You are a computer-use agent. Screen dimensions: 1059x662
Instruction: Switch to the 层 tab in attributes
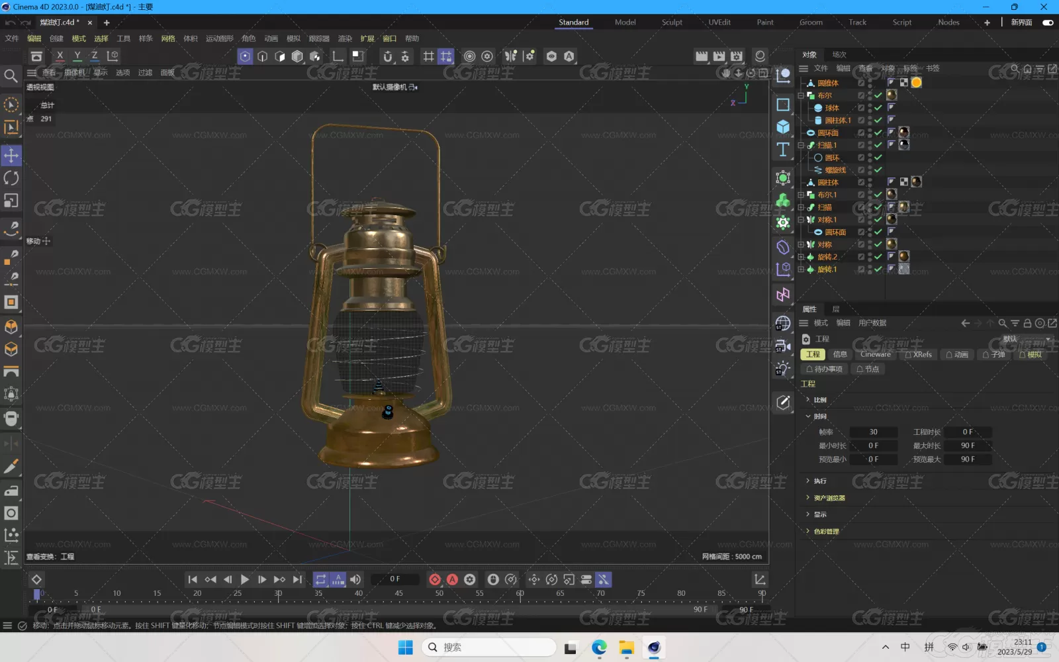point(836,309)
